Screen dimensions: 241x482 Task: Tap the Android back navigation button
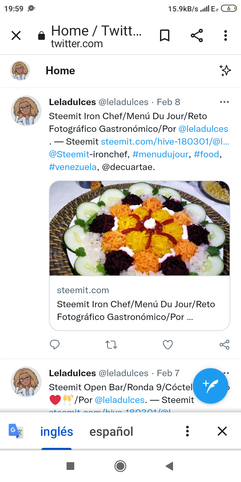[170, 466]
